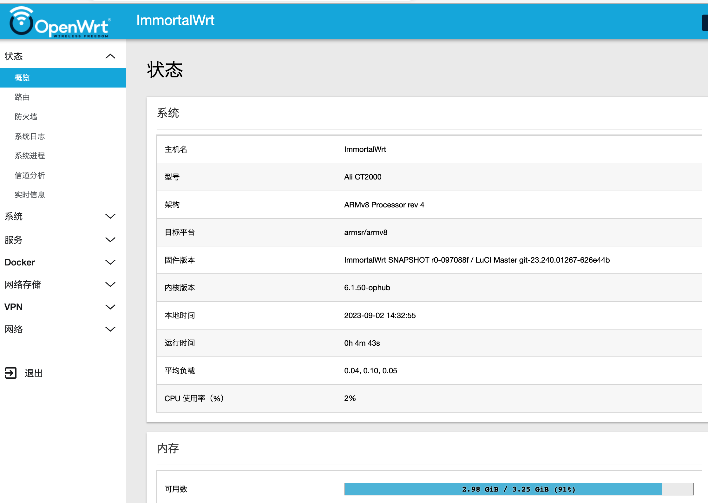Expand the 系统 menu chevron
The image size is (708, 503).
click(x=110, y=216)
